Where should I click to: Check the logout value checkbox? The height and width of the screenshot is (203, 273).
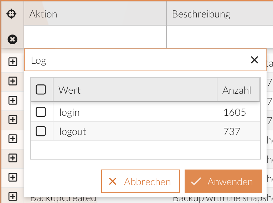41,131
